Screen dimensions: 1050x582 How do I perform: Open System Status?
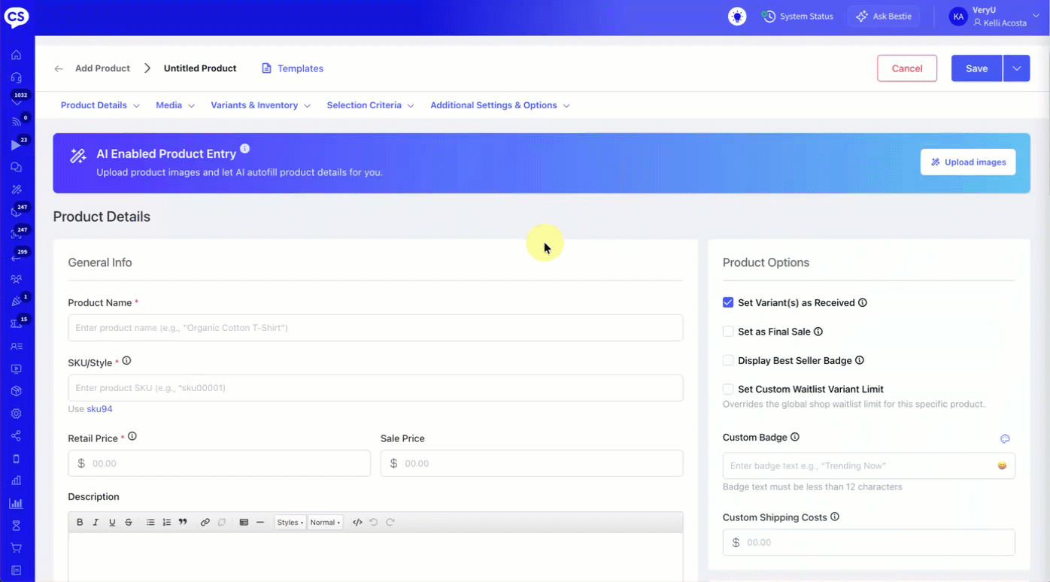[797, 17]
